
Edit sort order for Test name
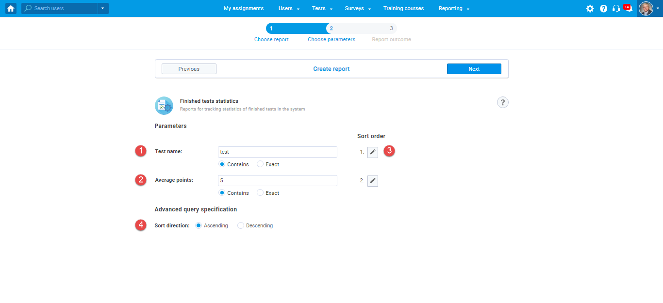click(372, 152)
